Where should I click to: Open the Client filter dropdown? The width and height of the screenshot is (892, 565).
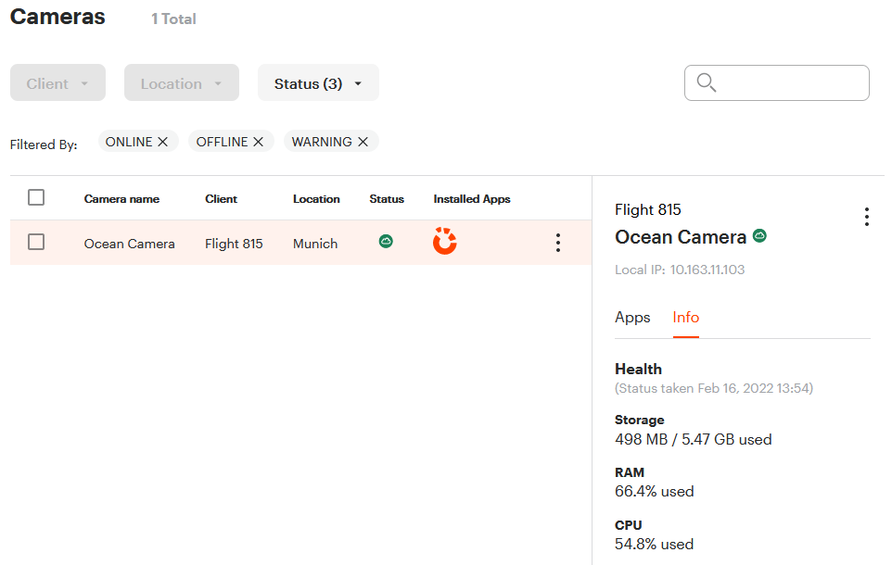[57, 83]
